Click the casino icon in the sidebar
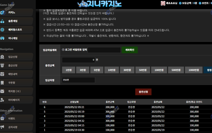Screen dimensions: 212x133 click(x=3, y=12)
